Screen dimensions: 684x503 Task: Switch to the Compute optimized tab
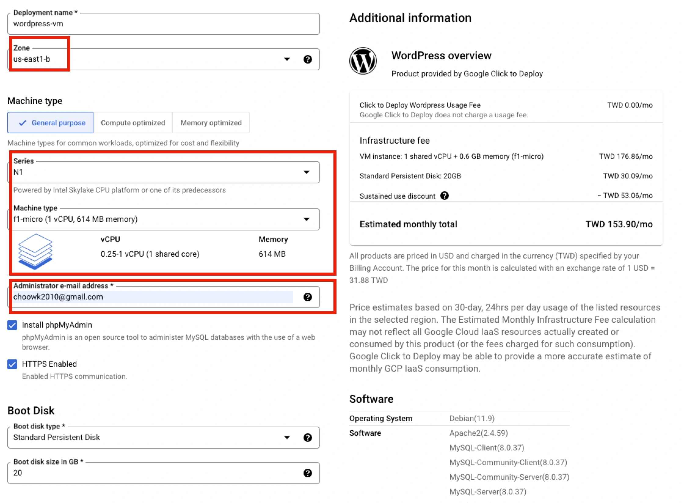pos(133,123)
